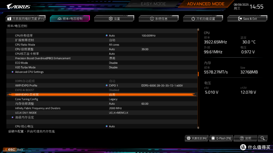Select ADVANCED MODE tab
The height and width of the screenshot is (153, 273).
click(x=206, y=4)
